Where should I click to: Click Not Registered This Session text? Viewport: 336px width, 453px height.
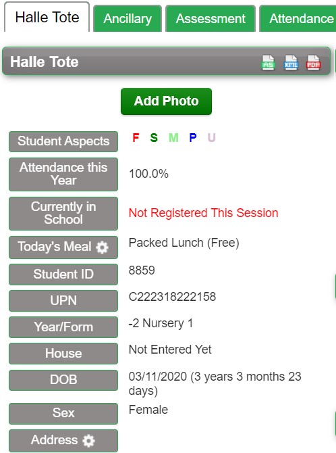point(203,213)
